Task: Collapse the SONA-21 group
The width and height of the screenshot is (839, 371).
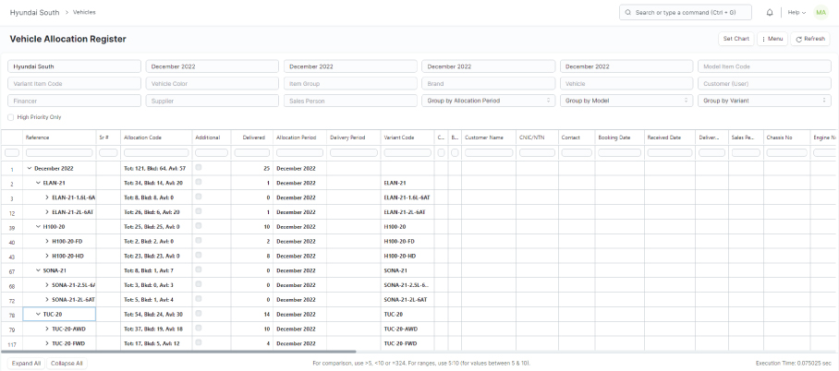Action: click(38, 270)
